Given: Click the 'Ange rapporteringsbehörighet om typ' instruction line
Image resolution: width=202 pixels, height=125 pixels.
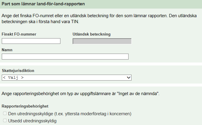Looking at the screenshot, I should (59, 94).
